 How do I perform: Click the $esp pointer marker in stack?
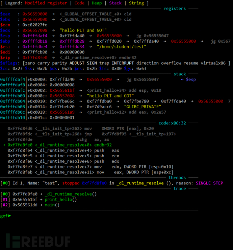[189, 79]
